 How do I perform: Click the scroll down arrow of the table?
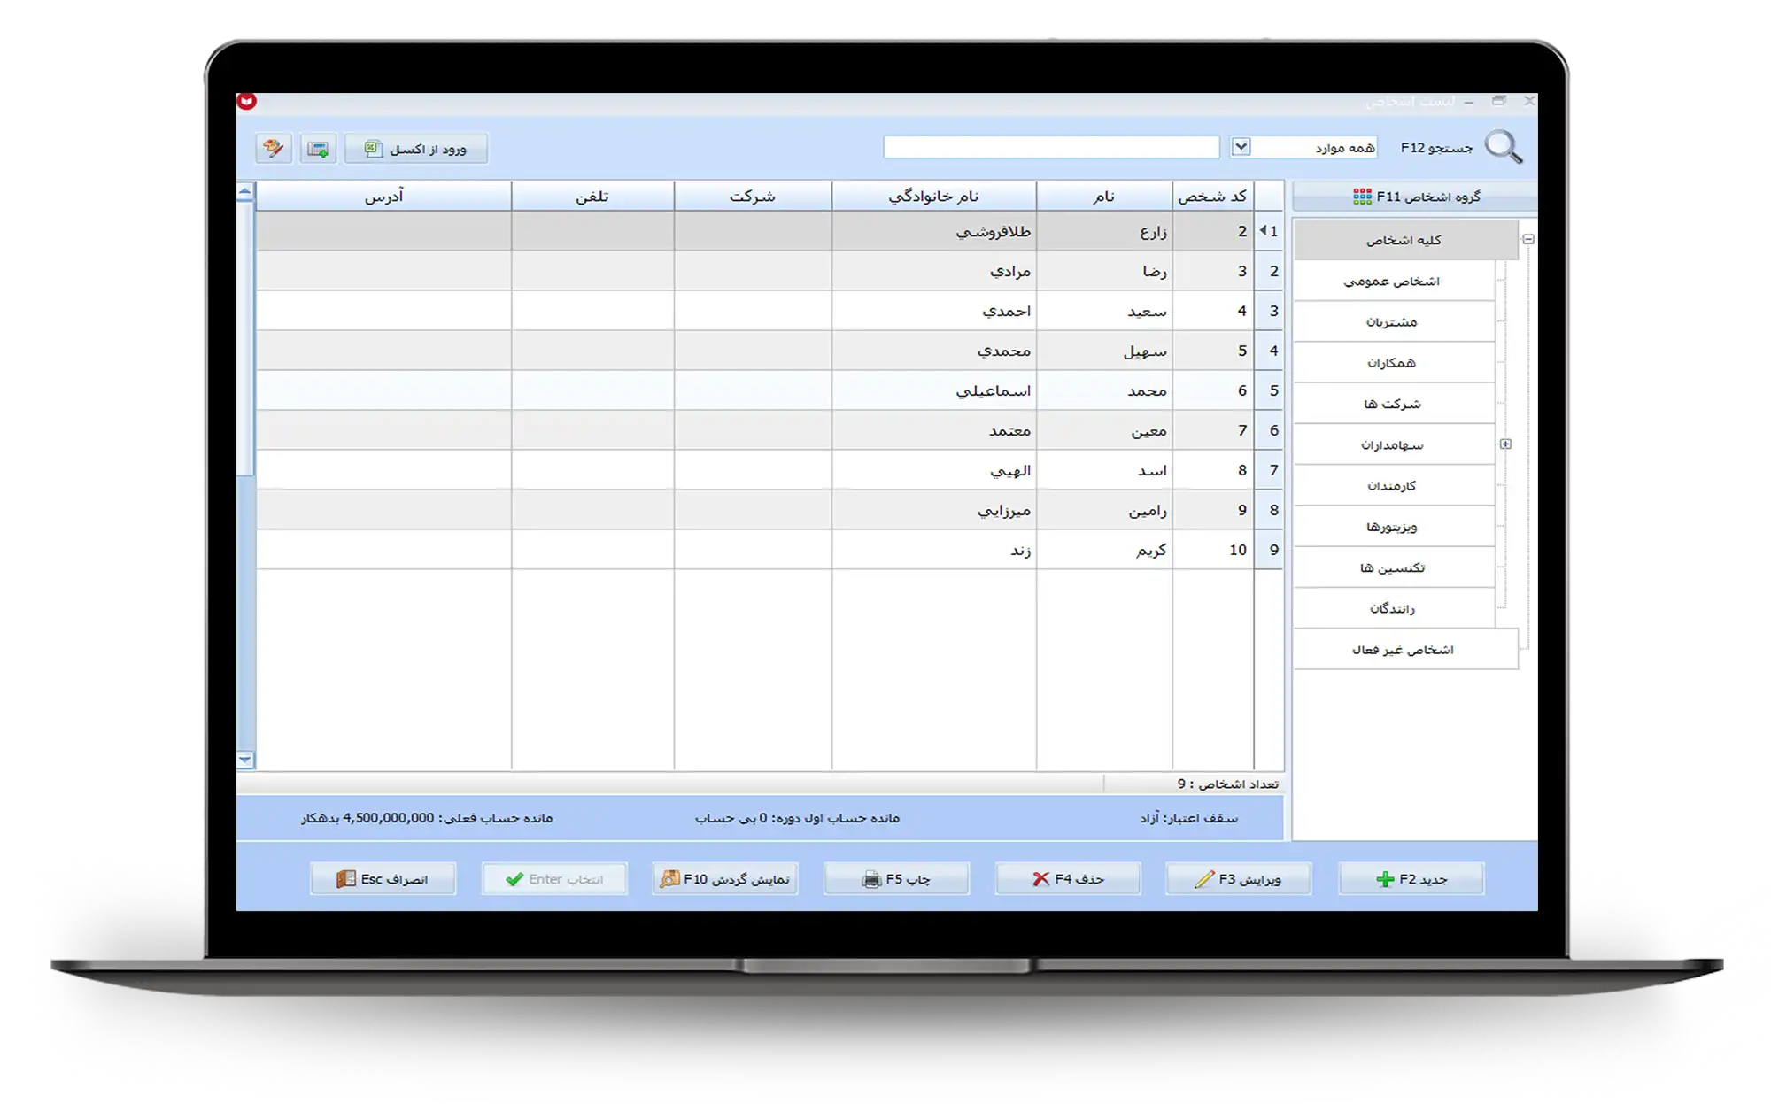(x=245, y=760)
